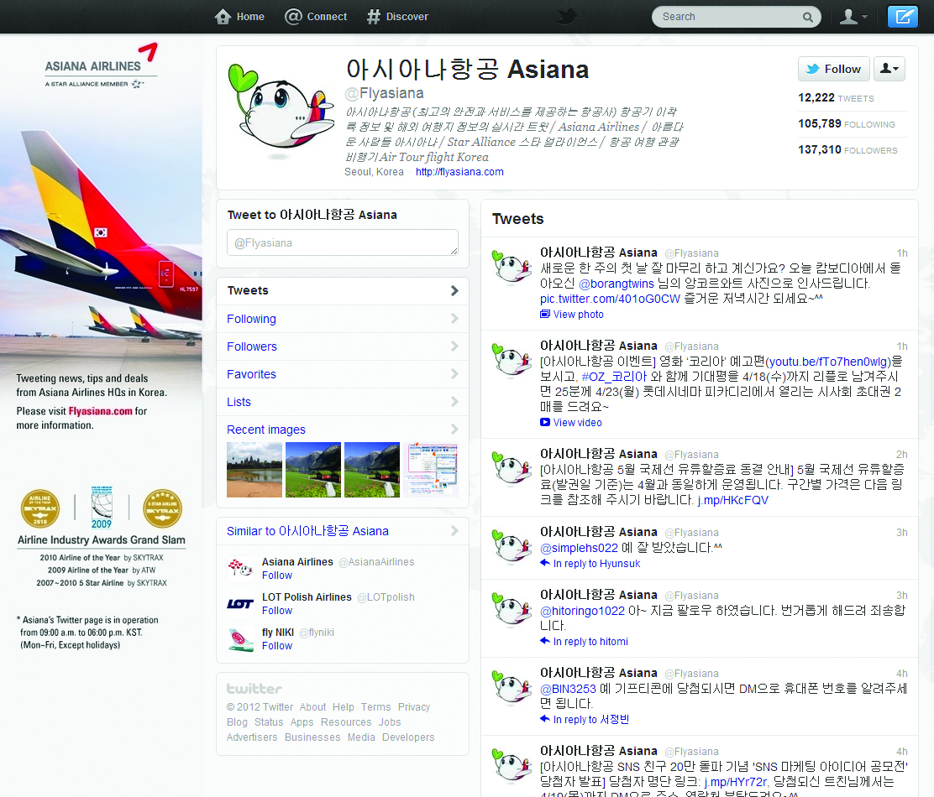Screen dimensions: 934x797
Task: Click the Flyasiana profile mascot avatar
Action: coord(281,112)
